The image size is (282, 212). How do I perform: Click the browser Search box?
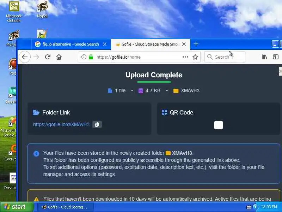(225, 57)
